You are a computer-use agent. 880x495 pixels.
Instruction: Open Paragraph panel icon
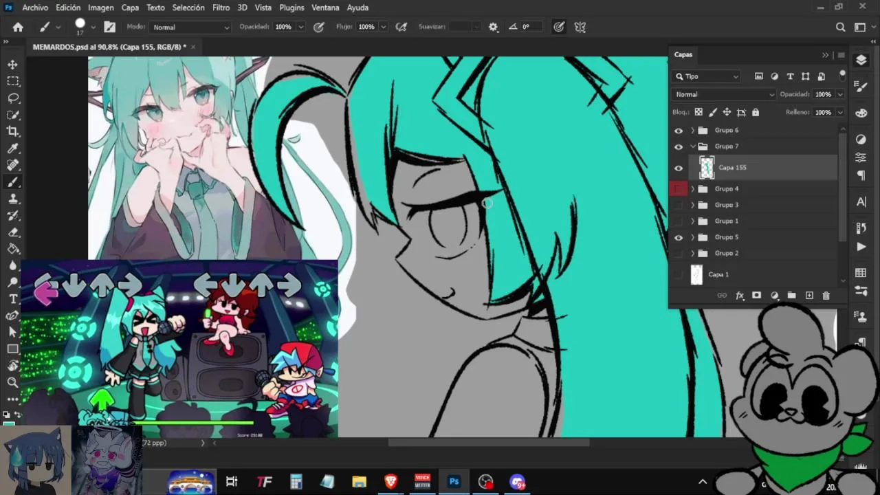pos(861,175)
